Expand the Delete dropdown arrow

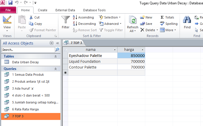click(x=157, y=30)
